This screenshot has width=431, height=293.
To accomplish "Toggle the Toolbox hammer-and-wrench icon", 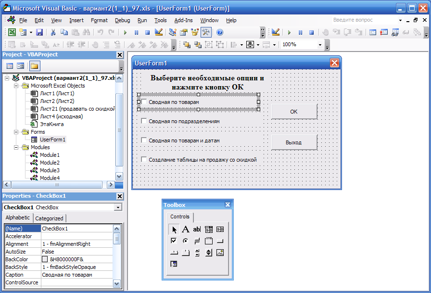I will [x=205, y=32].
